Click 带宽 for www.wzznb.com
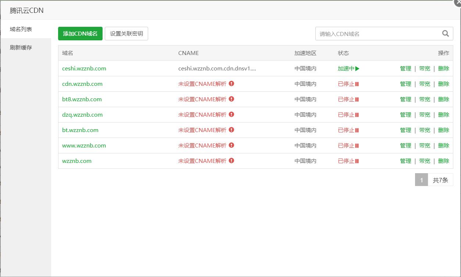Screen dimensions: 461x277 pos(425,146)
